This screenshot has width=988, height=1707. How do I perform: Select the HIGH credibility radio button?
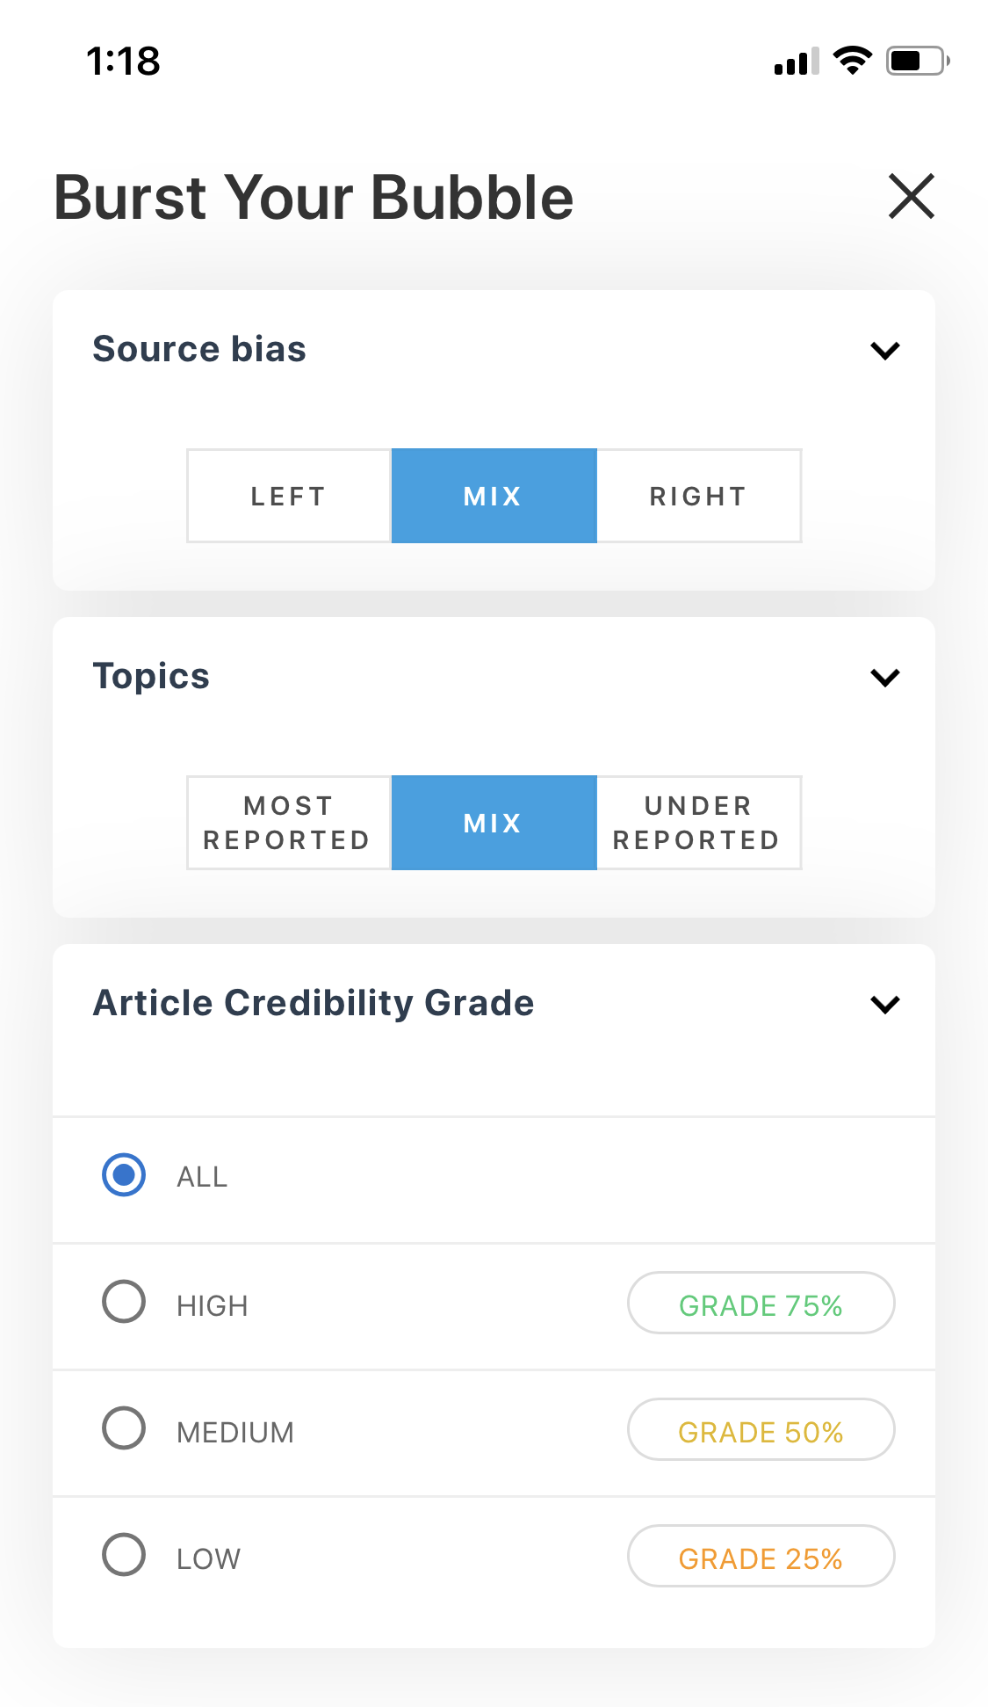pyautogui.click(x=124, y=1302)
